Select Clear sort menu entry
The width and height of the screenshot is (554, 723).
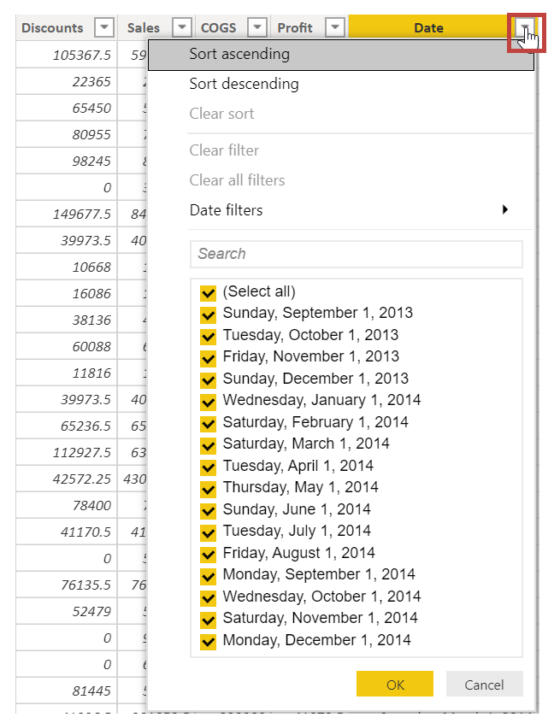pyautogui.click(x=341, y=114)
